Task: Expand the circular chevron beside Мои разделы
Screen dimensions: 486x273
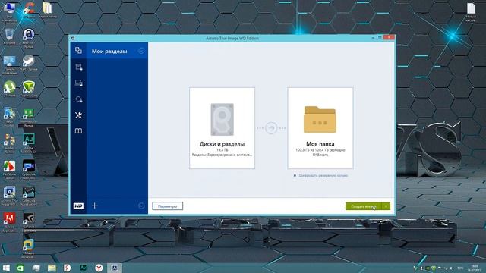Action: (x=141, y=51)
